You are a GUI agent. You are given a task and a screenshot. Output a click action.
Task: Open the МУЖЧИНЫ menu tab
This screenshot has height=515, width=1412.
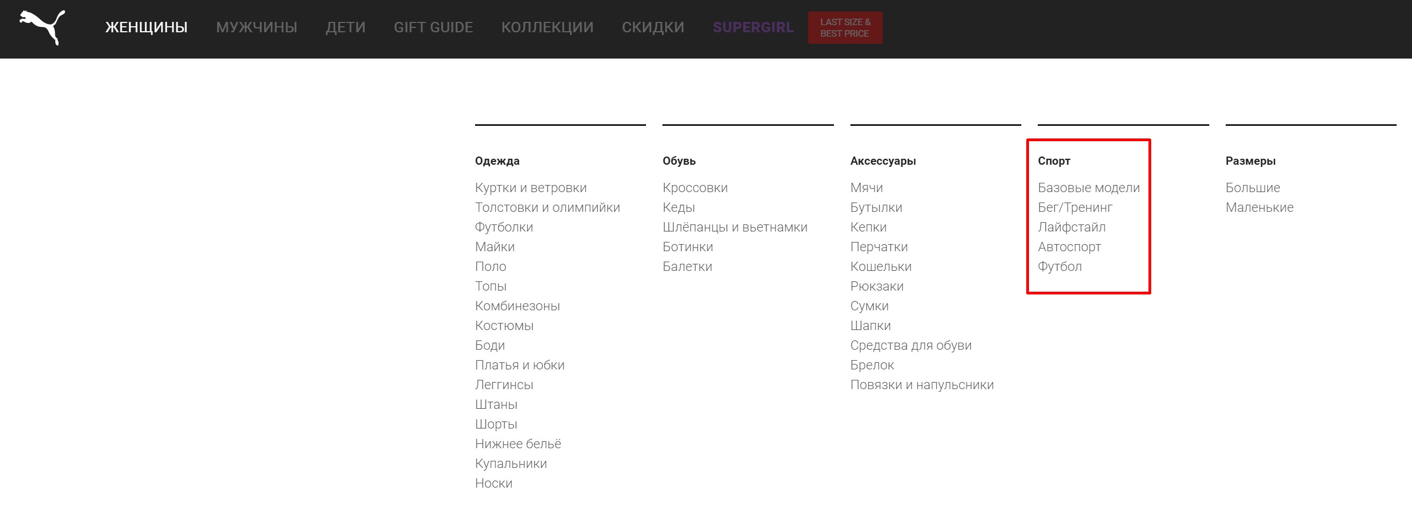click(256, 27)
